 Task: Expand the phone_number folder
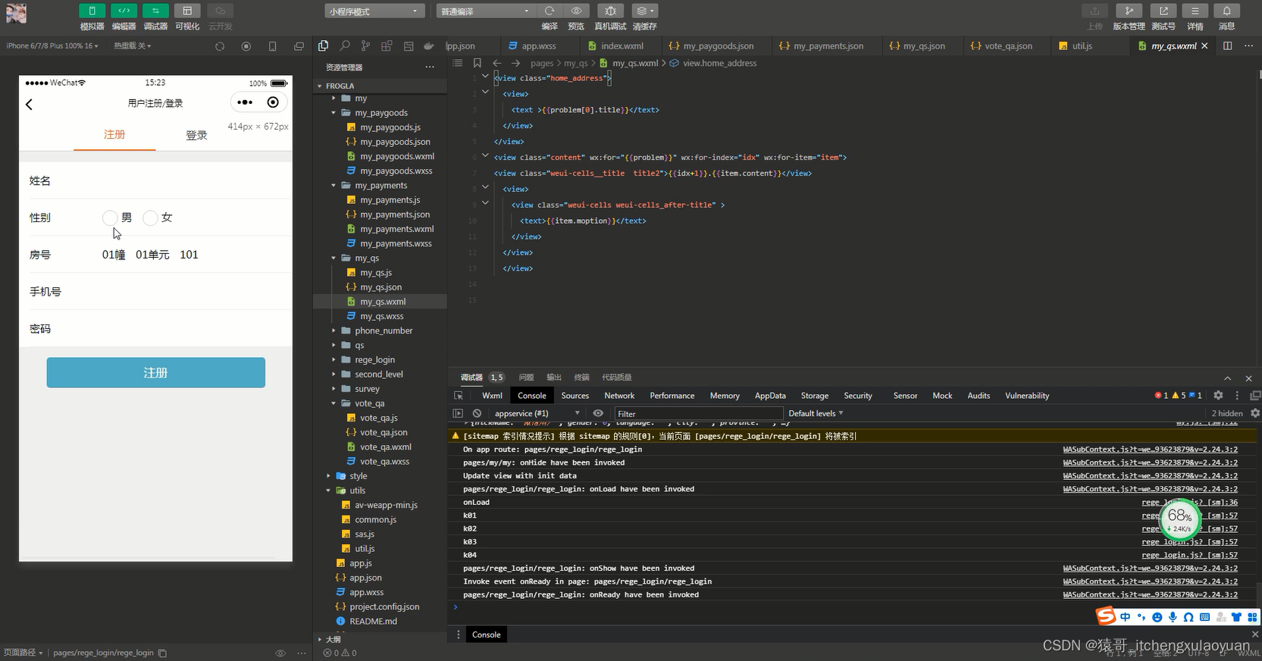334,330
